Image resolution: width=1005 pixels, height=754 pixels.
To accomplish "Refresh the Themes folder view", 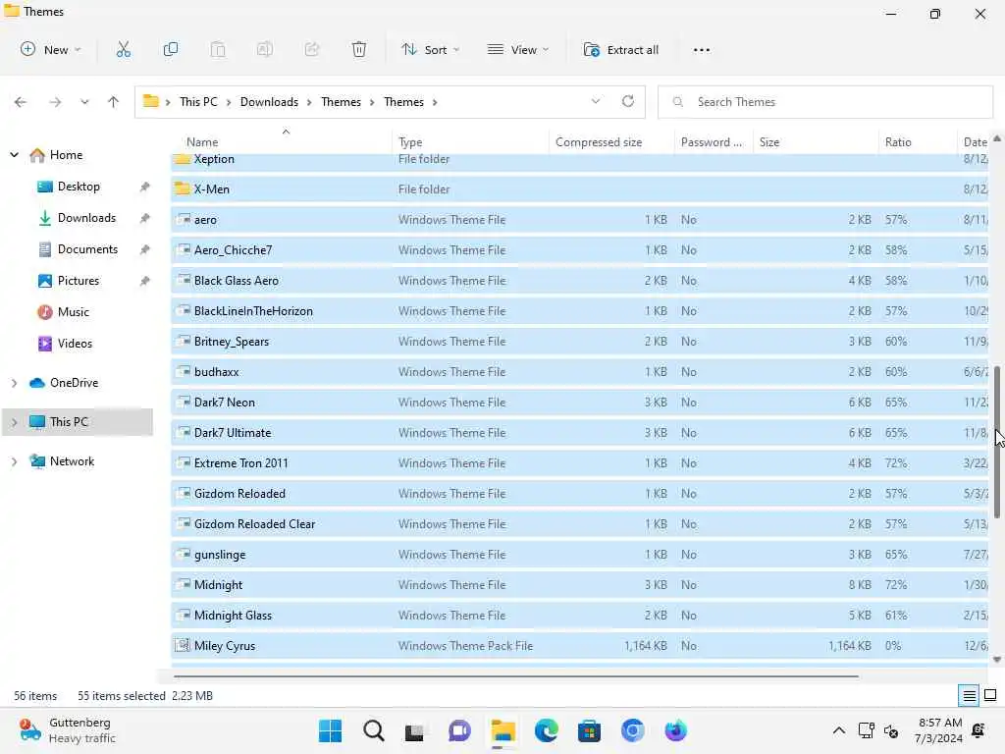I will click(628, 101).
